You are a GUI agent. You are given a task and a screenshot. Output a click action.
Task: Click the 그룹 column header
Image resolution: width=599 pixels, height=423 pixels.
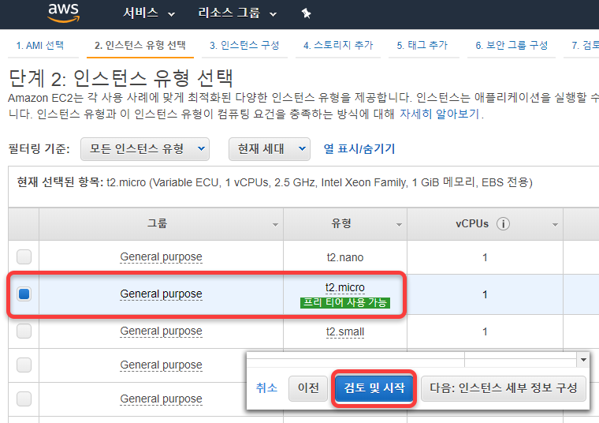click(161, 224)
